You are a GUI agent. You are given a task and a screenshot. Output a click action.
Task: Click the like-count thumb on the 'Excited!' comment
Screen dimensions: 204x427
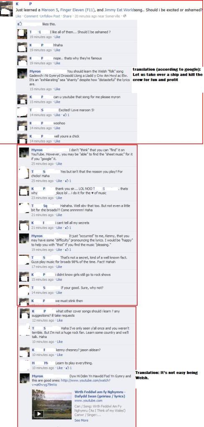[x=65, y=115]
